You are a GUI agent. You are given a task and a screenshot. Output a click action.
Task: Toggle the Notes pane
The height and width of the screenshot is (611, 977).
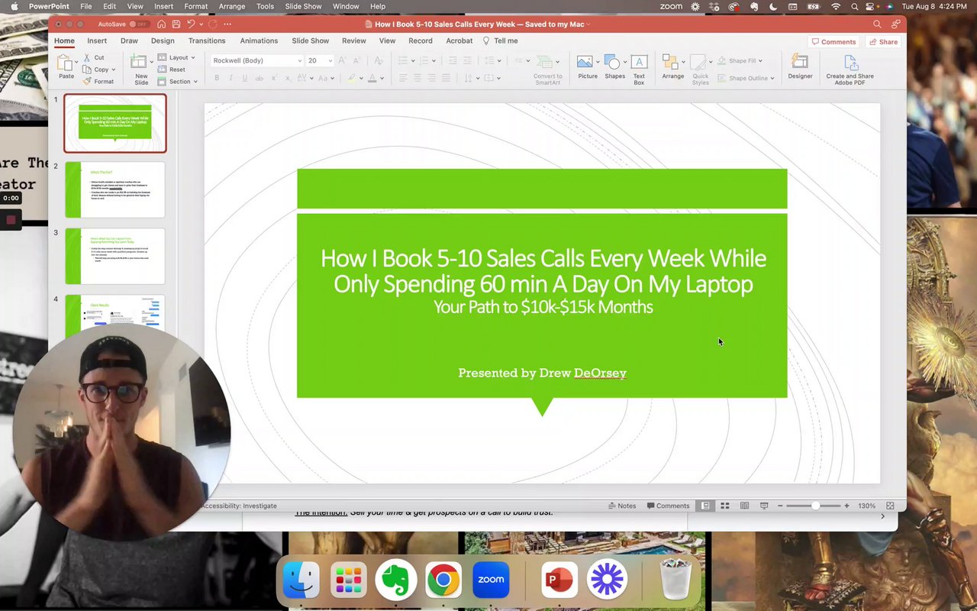pyautogui.click(x=622, y=506)
